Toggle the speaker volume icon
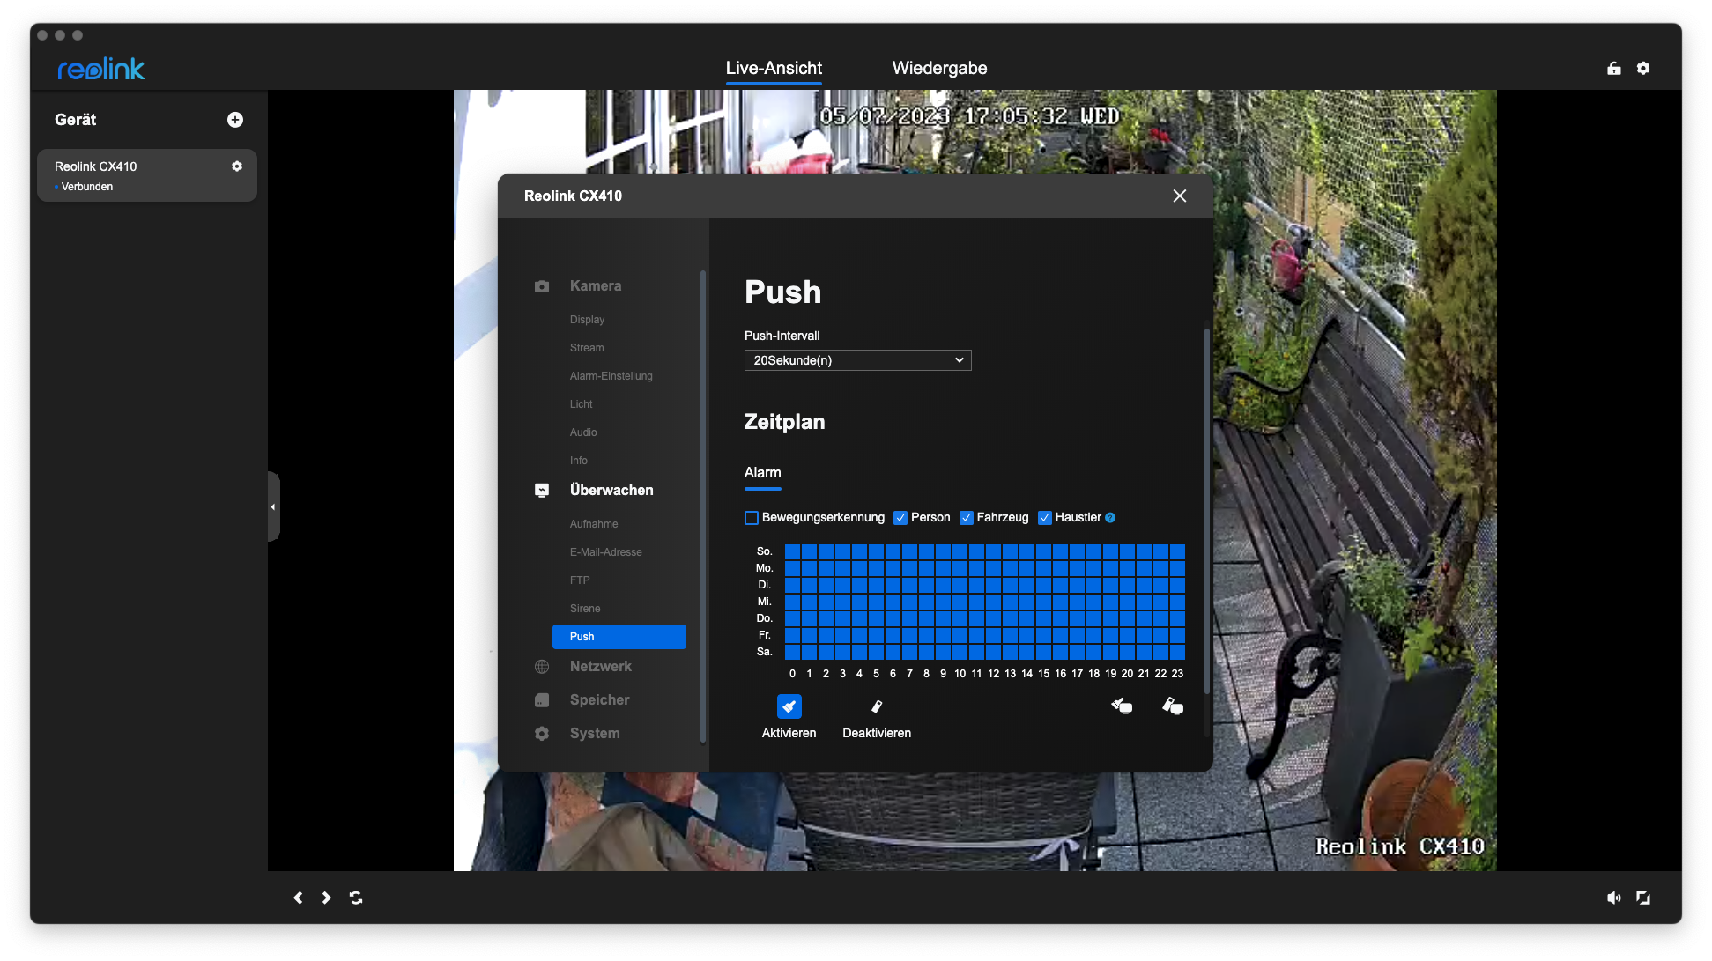1712x961 pixels. click(x=1613, y=898)
